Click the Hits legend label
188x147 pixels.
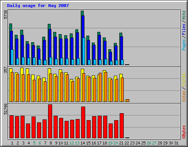[184, 15]
